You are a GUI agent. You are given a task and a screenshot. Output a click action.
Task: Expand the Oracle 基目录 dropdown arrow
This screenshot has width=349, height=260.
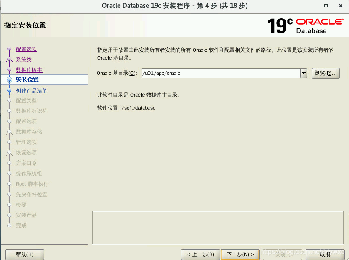(304, 73)
